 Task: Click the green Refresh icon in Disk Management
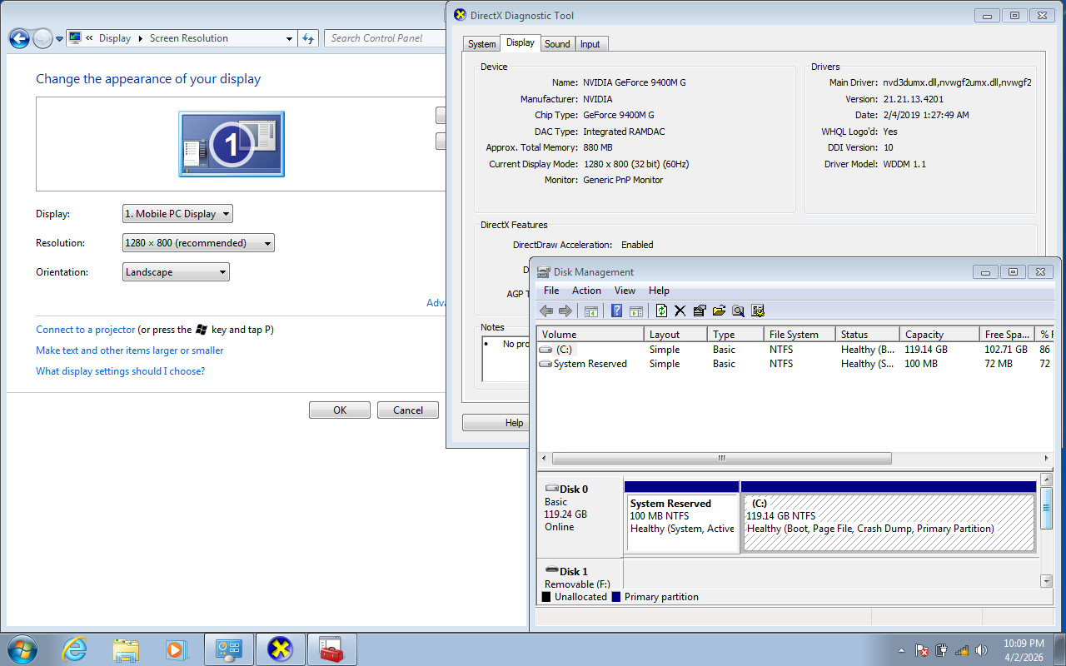661,311
